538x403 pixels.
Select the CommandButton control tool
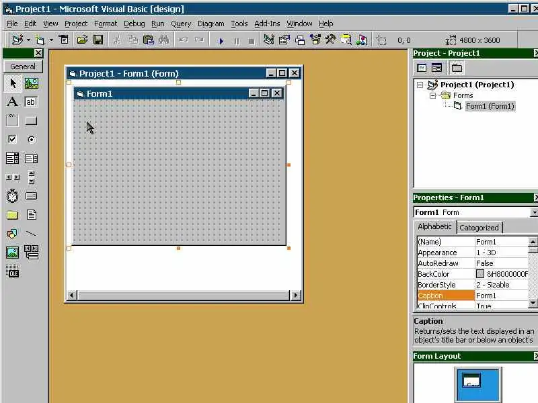click(31, 120)
